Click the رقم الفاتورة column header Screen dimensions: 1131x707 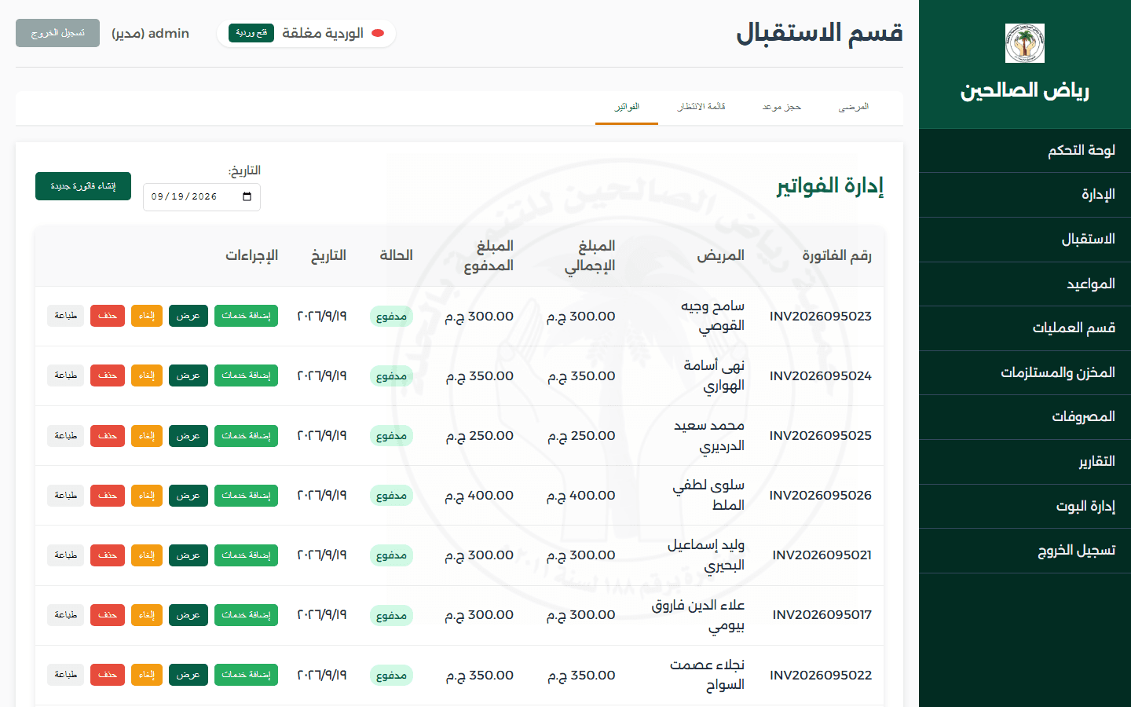click(x=836, y=255)
